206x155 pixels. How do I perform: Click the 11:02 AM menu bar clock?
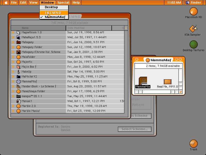coord(174,3)
